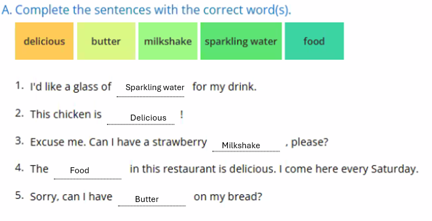Choose the green 'sparkling water' word tile
The height and width of the screenshot is (221, 432).
pos(241,41)
